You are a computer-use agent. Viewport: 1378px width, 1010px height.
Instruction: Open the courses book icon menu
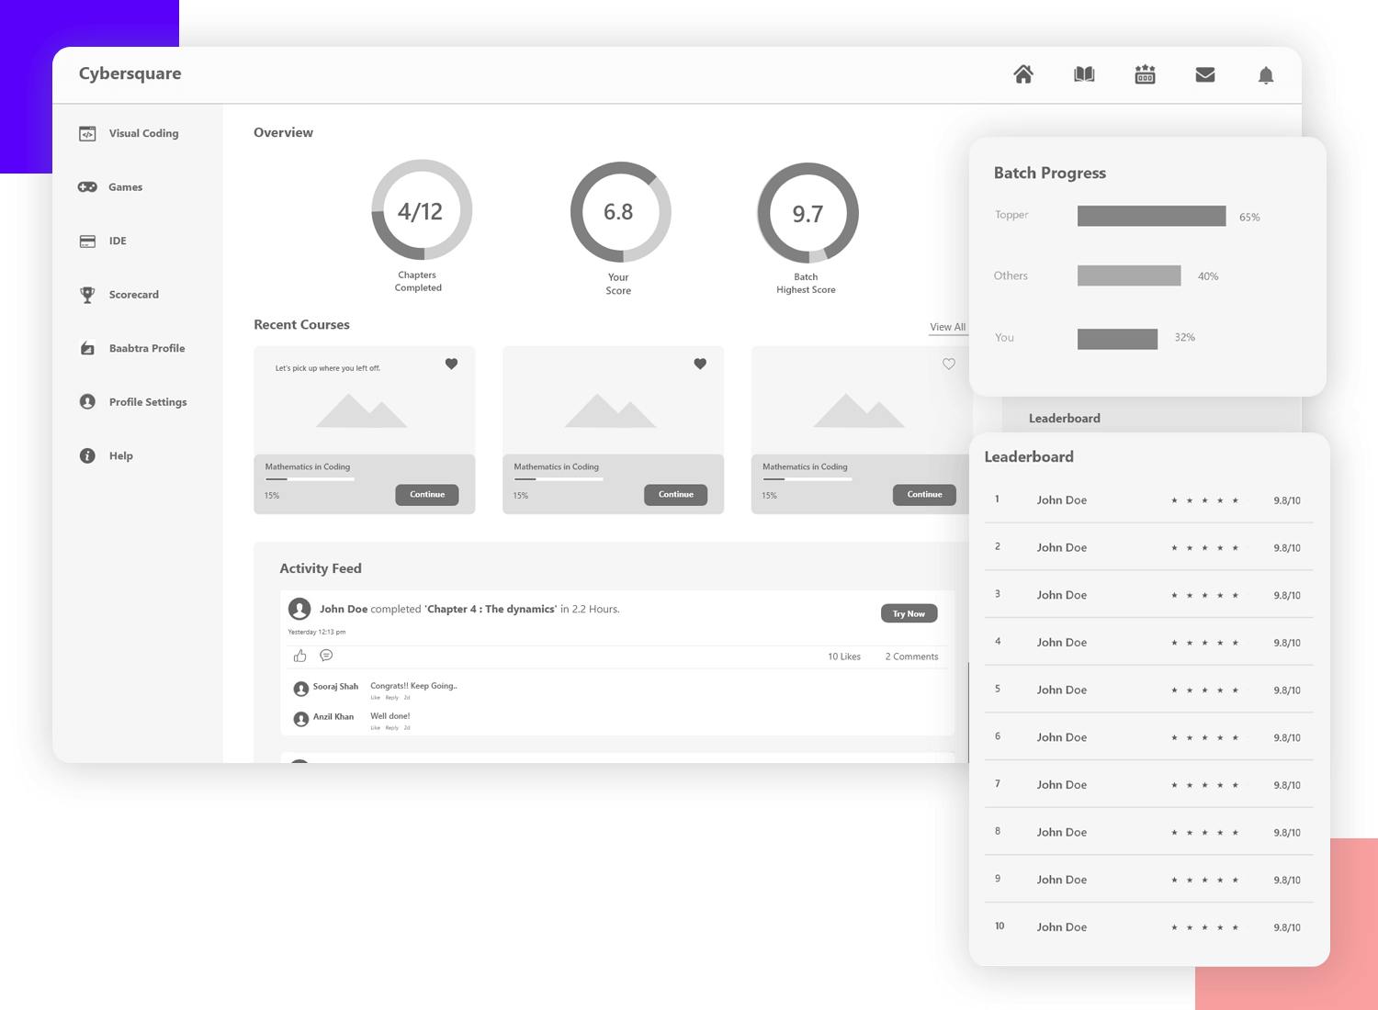[x=1084, y=74]
